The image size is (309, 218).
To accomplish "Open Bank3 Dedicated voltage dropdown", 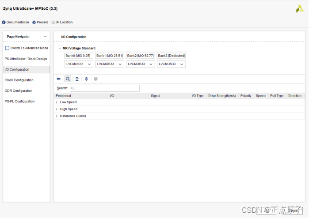I will (x=171, y=64).
